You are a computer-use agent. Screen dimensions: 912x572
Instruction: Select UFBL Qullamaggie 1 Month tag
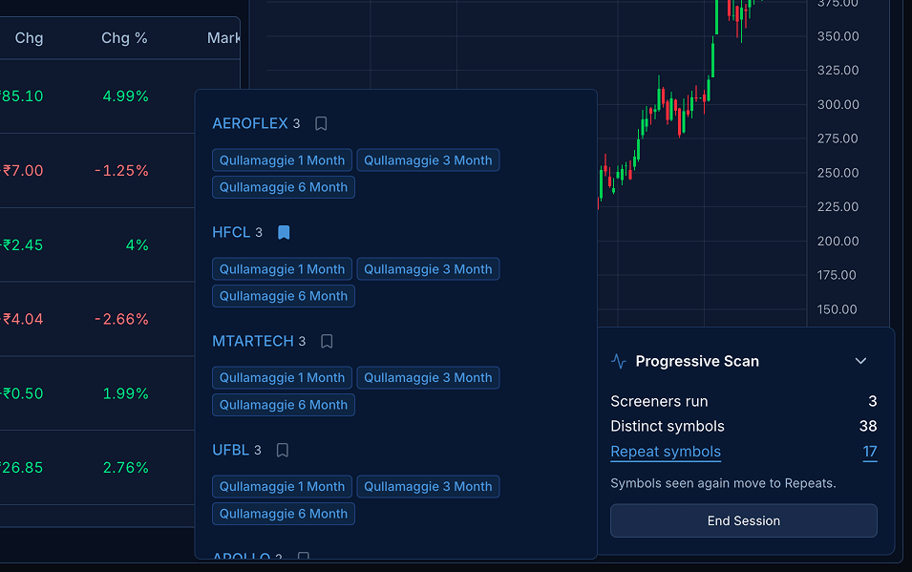[x=282, y=486]
